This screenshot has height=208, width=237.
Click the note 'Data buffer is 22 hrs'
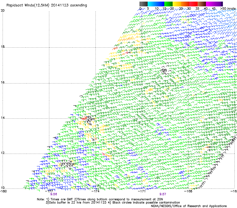coord(65,203)
